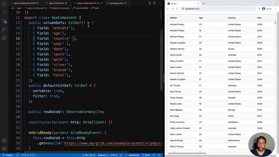Open feedback icon in status bar
Screen dimensions: 279x157
point(154,155)
